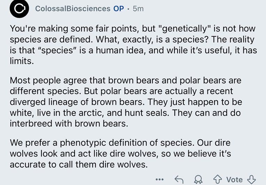Click the ColossalBiosciences username link
266x185 pixels.
coord(73,9)
